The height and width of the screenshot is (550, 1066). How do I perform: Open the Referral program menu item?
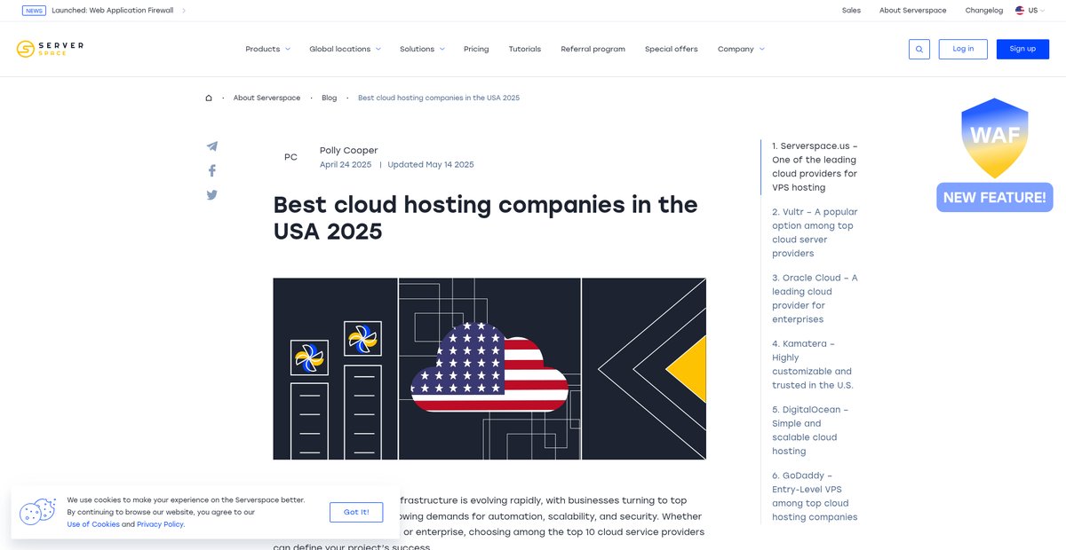pos(593,49)
